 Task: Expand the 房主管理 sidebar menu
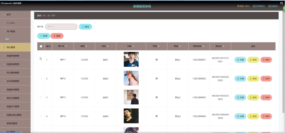click(x=15, y=47)
